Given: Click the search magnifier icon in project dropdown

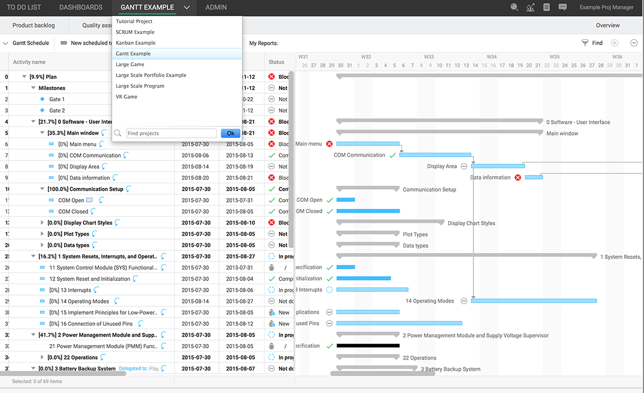Looking at the screenshot, I should click(x=117, y=133).
